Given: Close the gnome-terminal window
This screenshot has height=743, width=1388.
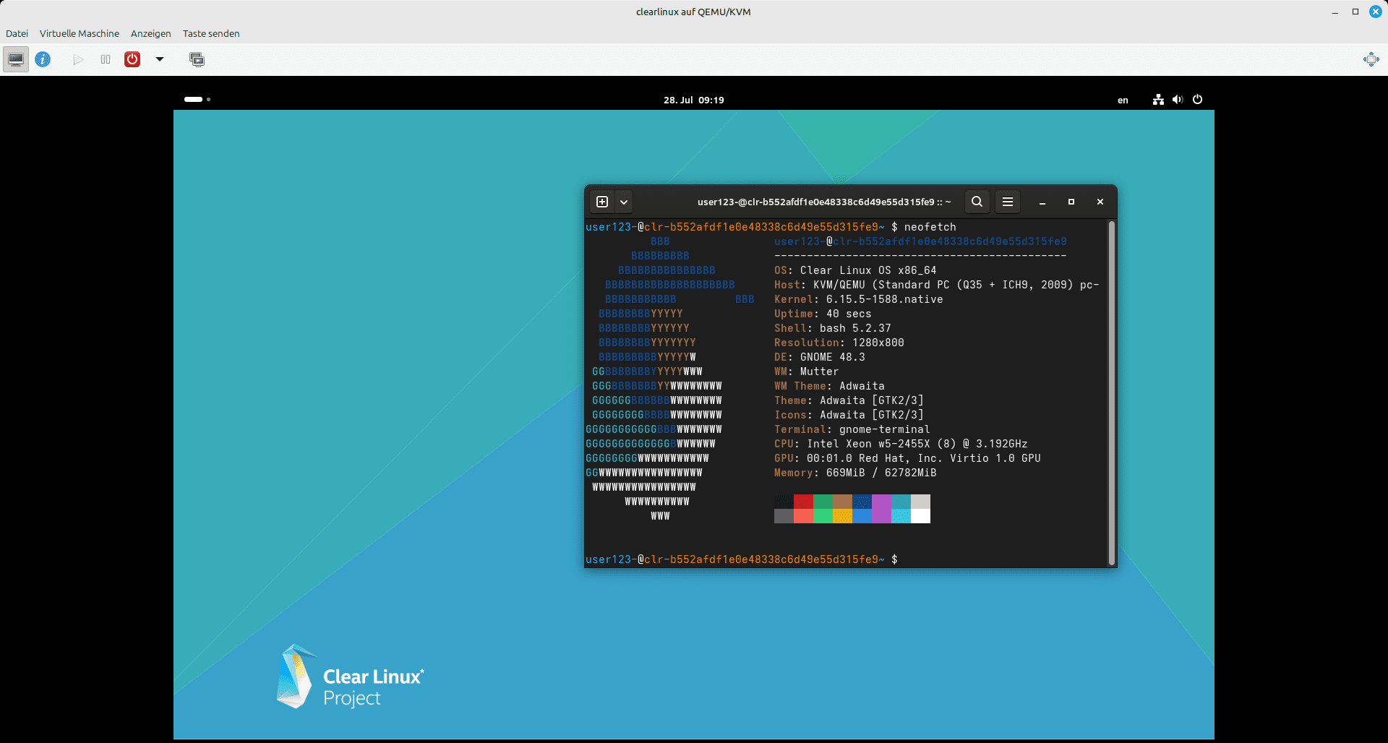Looking at the screenshot, I should [1100, 202].
